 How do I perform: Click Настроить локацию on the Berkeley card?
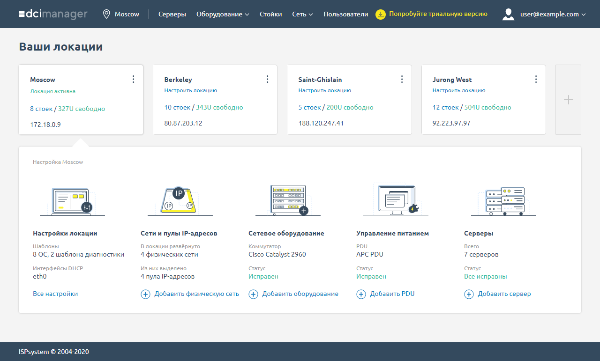pyautogui.click(x=191, y=90)
